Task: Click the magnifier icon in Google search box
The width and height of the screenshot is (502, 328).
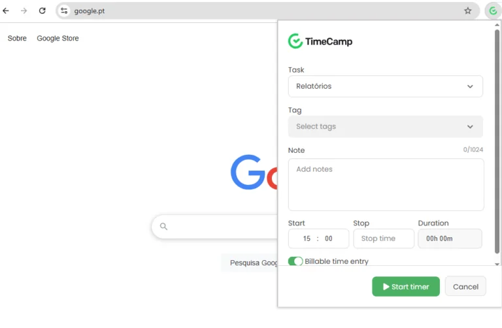Action: 164,227
